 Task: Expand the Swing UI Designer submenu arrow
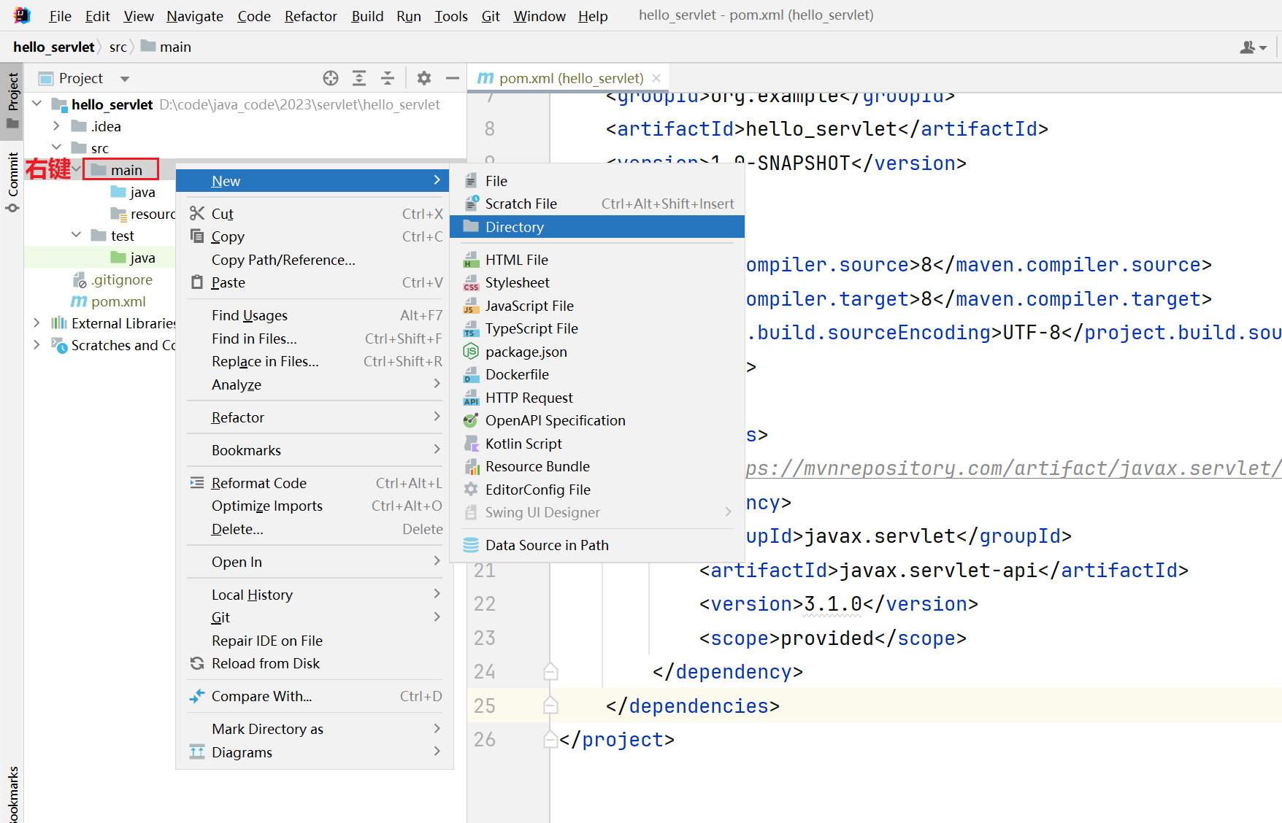(728, 512)
